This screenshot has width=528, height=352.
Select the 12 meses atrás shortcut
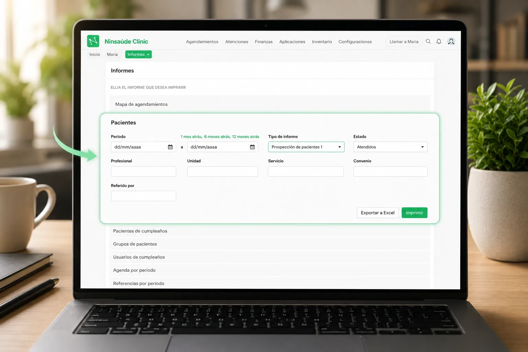(x=245, y=136)
